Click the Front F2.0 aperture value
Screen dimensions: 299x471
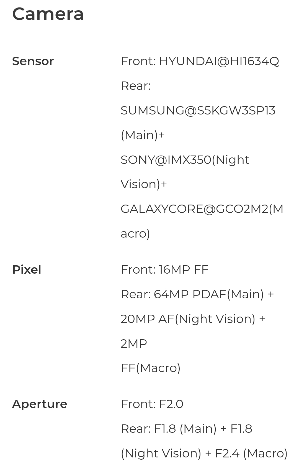click(152, 404)
